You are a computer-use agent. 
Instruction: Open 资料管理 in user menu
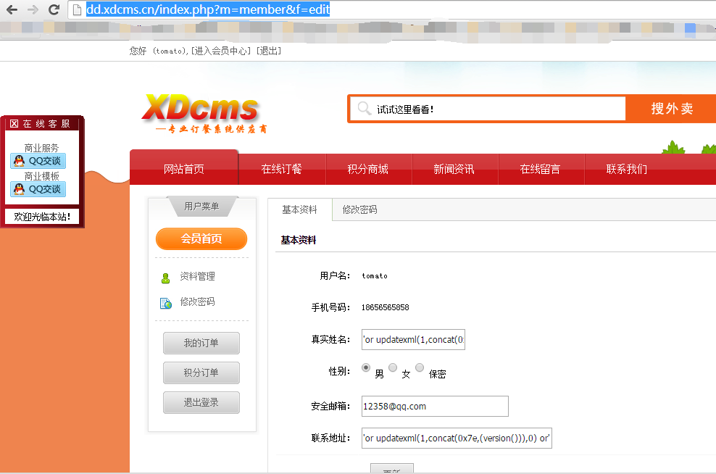[x=197, y=276]
